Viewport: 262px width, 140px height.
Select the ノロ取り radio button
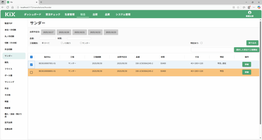pyautogui.click(x=62, y=43)
